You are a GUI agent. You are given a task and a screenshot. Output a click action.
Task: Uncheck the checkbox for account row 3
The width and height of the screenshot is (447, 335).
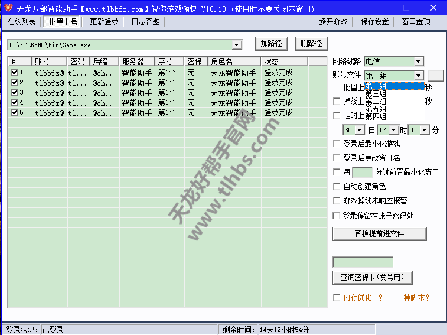pyautogui.click(x=14, y=92)
